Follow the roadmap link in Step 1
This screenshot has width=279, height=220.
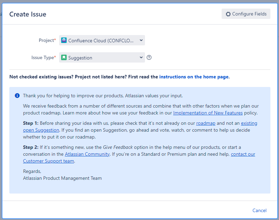coord(206,123)
